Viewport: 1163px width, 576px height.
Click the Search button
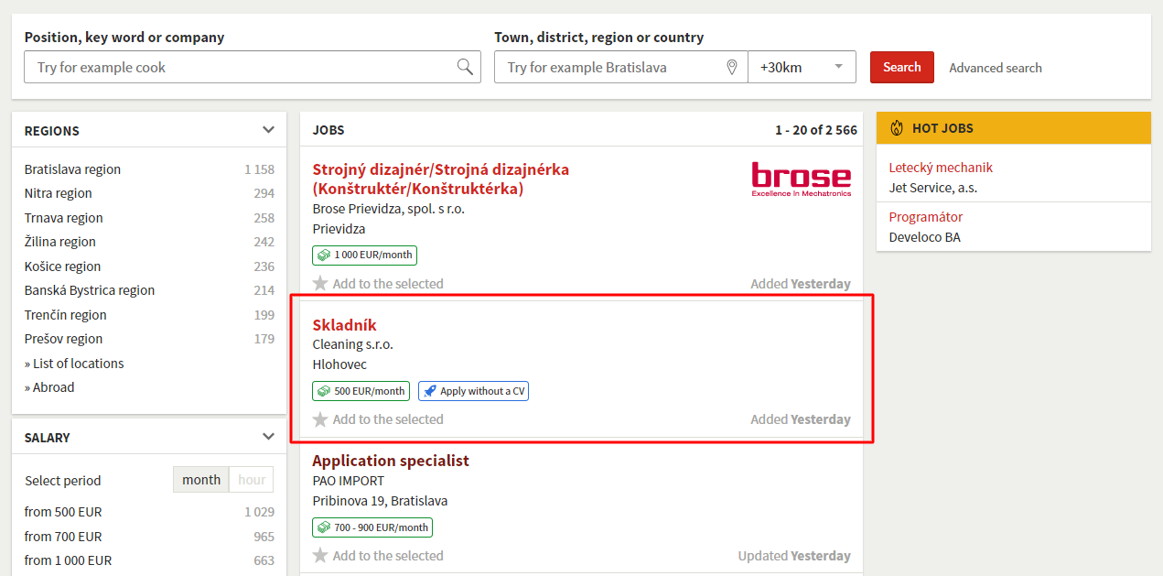(x=902, y=67)
